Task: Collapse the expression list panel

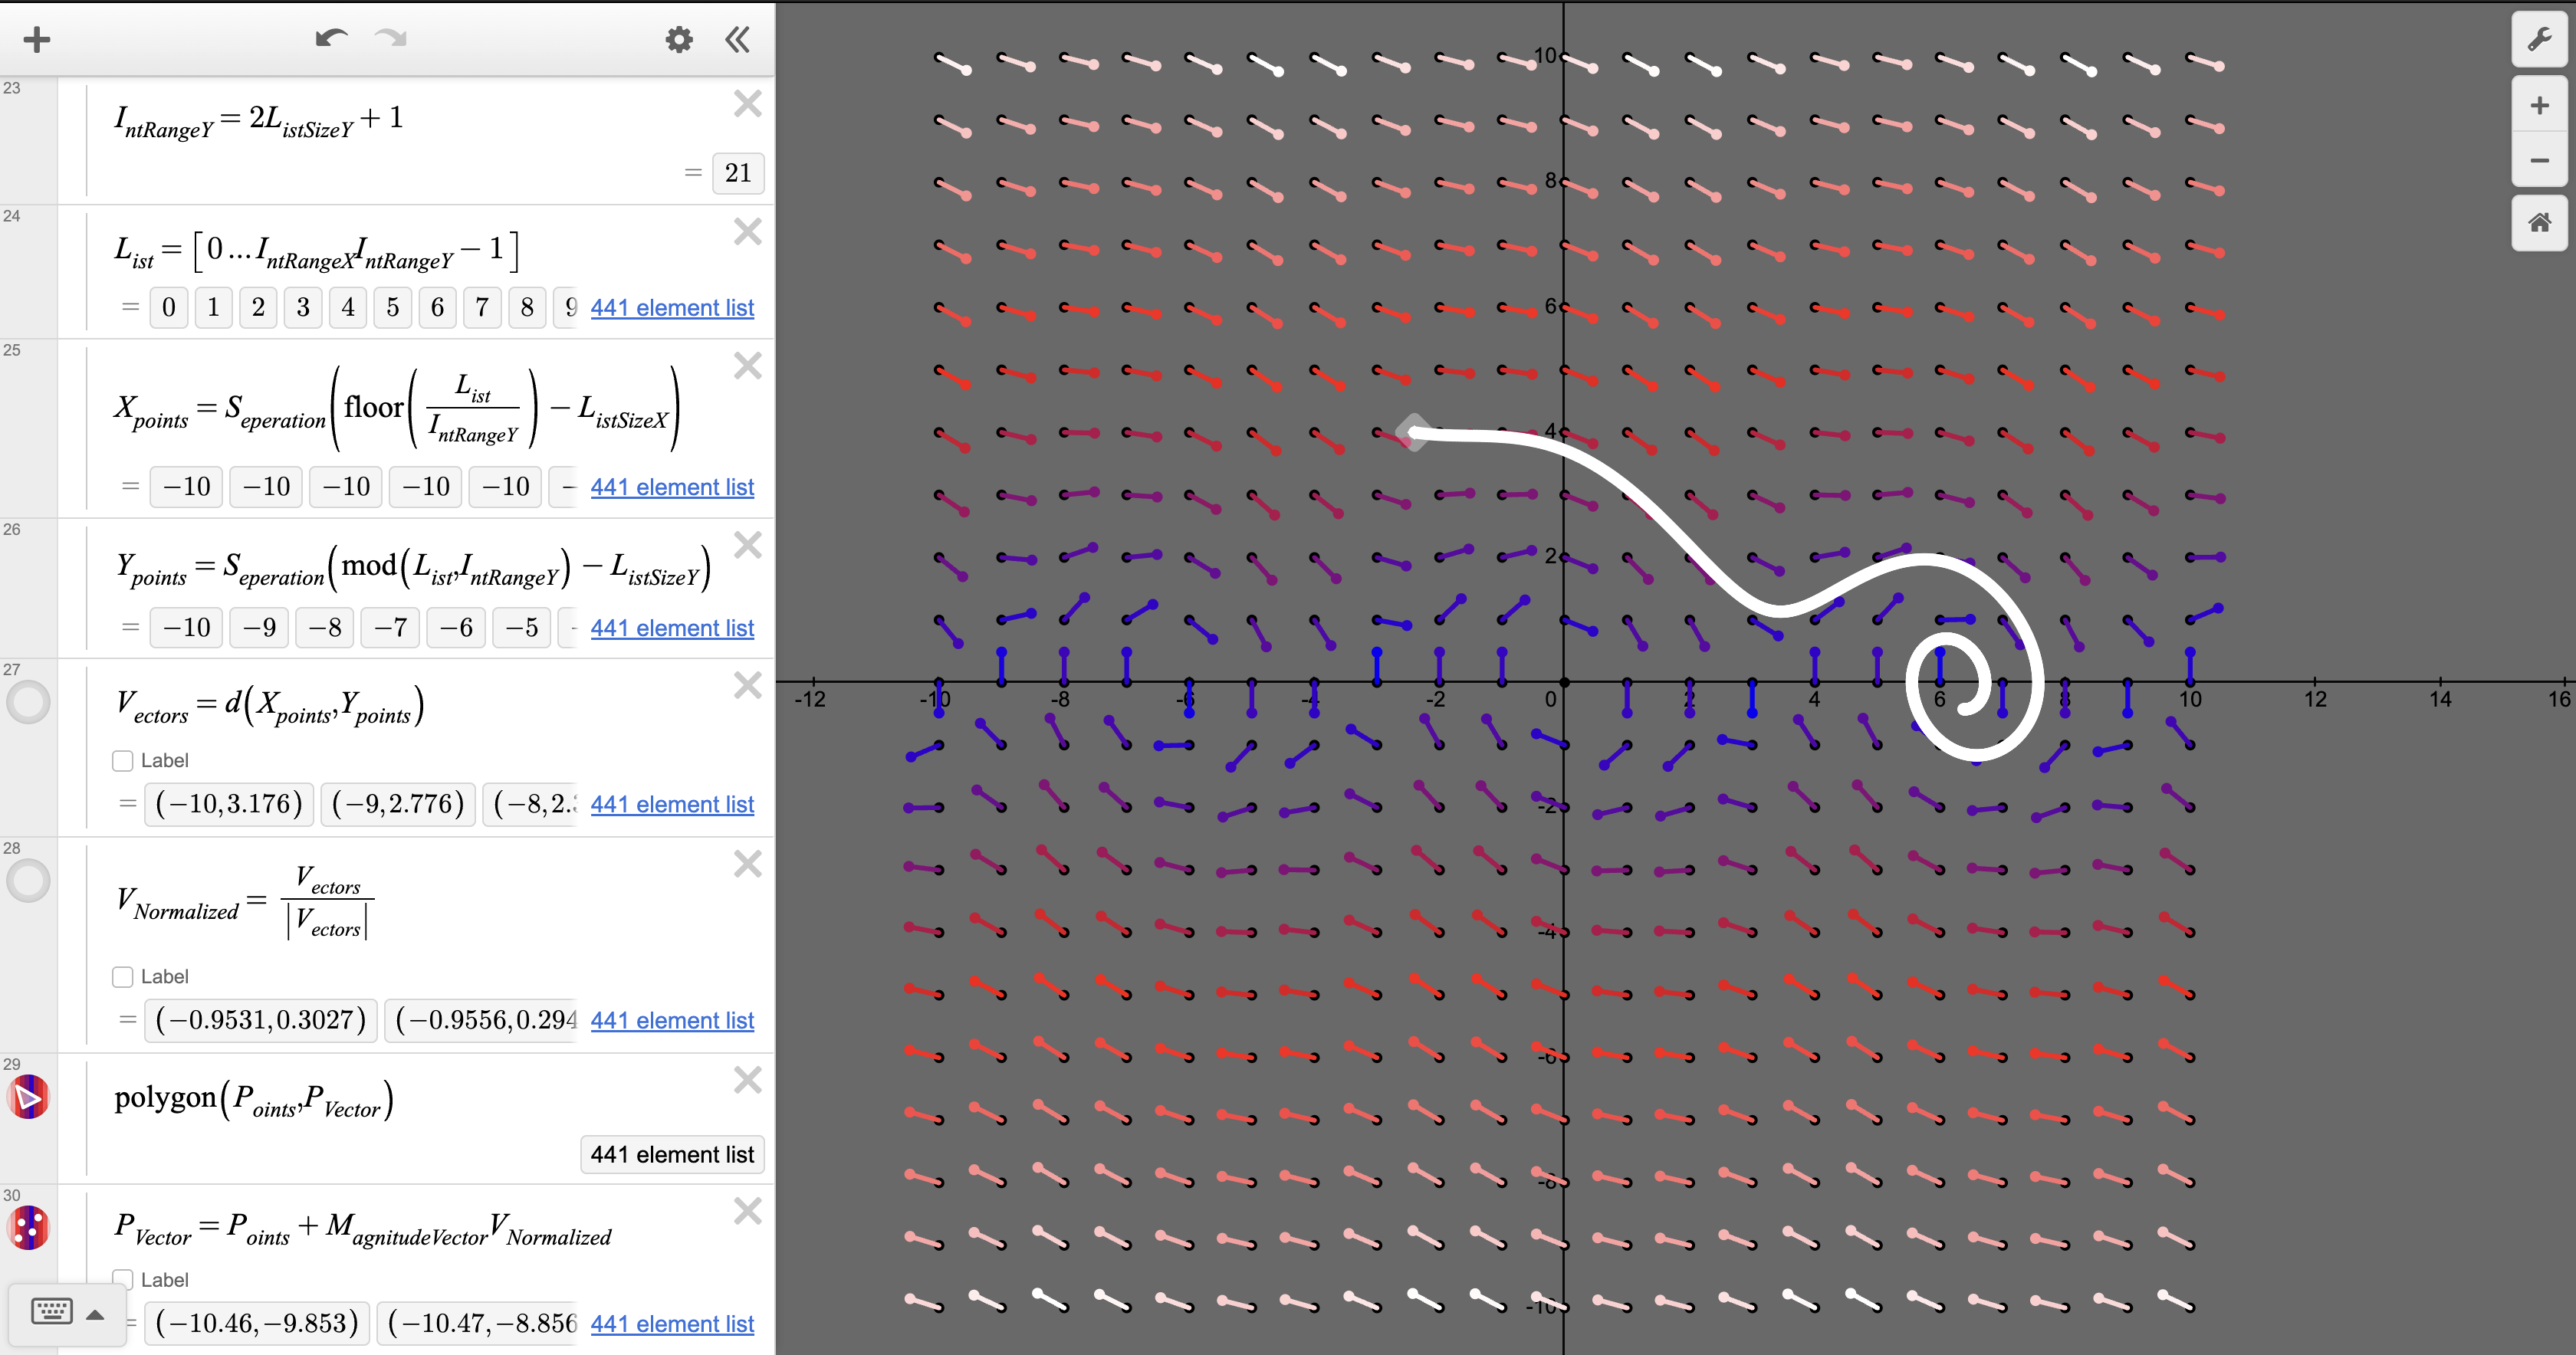Action: tap(737, 40)
